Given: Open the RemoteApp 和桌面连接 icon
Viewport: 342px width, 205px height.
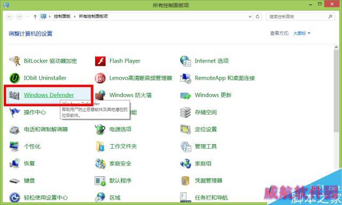Looking at the screenshot, I should [x=185, y=78].
